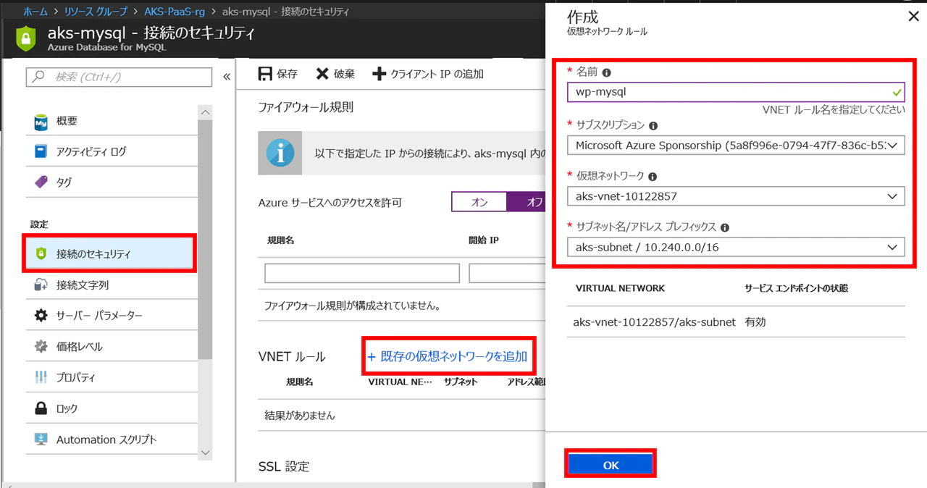
Task: Click the Automation スクリプト download icon
Action: (x=41, y=439)
